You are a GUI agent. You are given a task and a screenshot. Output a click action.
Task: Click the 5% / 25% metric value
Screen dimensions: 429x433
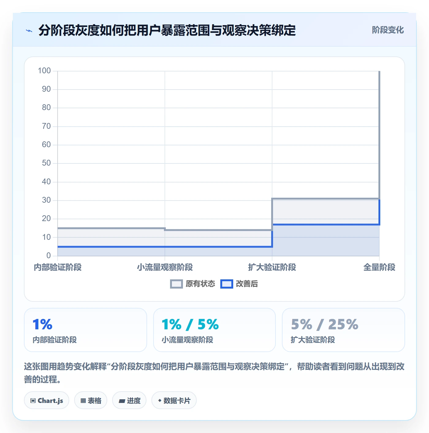pos(325,324)
